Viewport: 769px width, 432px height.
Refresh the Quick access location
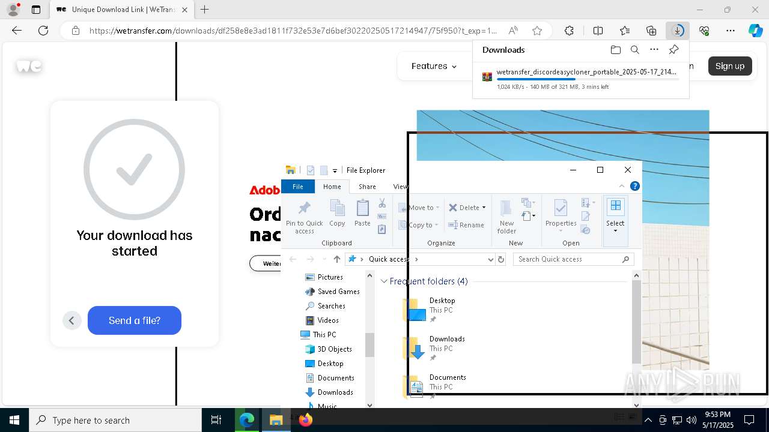click(x=501, y=259)
